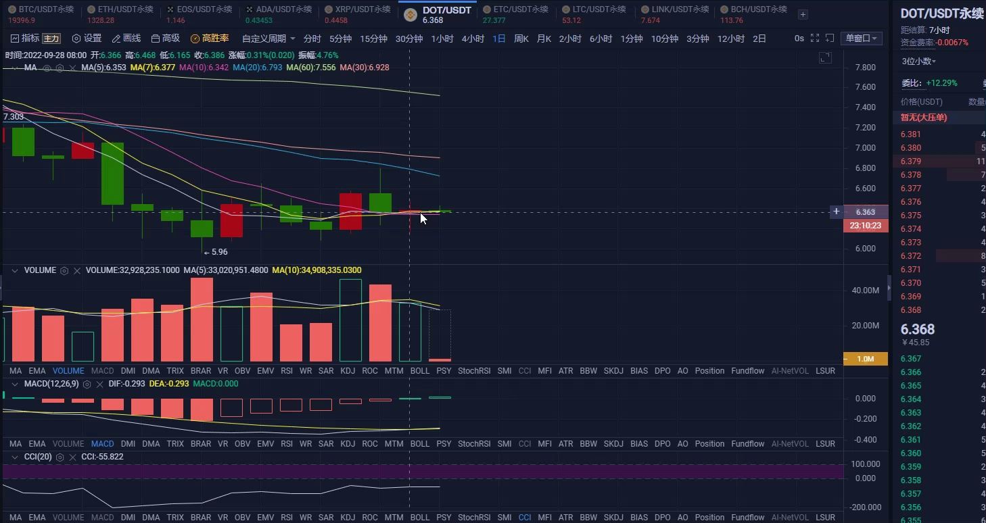This screenshot has height=523, width=986.
Task: Remove the MACD(12,26,9) indicator with X
Action: (x=99, y=384)
